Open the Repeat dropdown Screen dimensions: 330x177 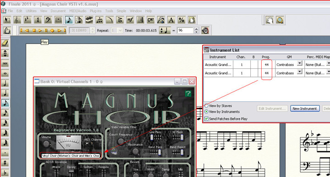(120, 31)
